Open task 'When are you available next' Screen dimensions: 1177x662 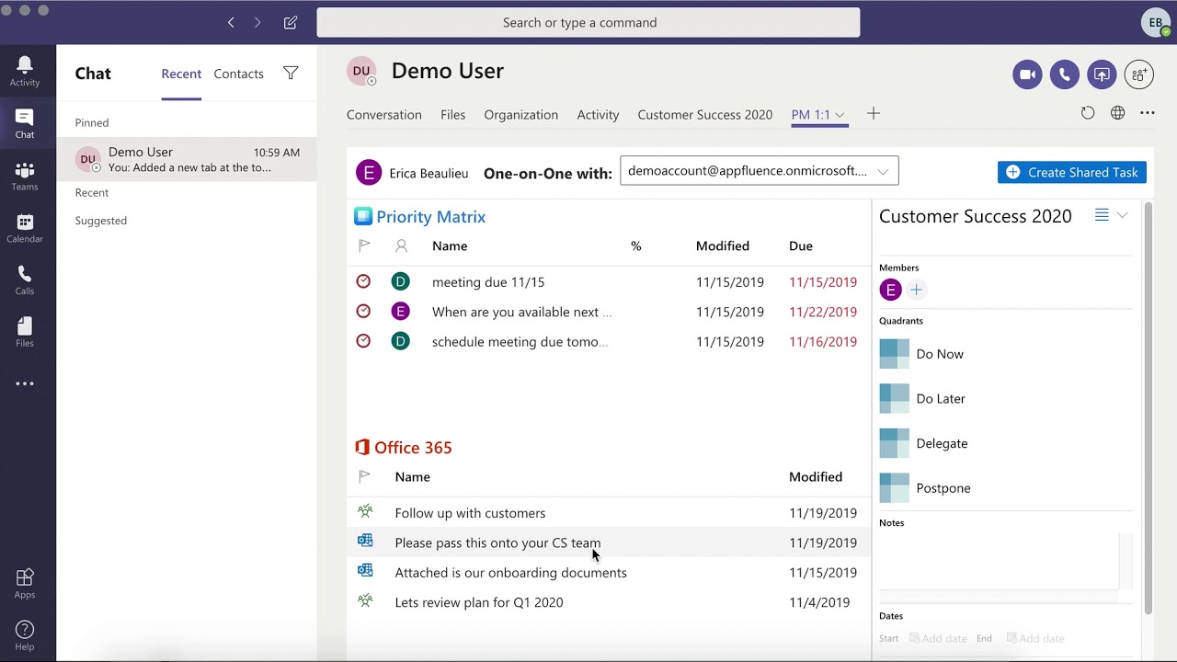(x=521, y=312)
